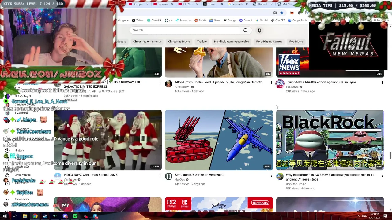Expand sidebar Show more under You section
This screenshot has width=392, height=220.
pyautogui.click(x=21, y=199)
